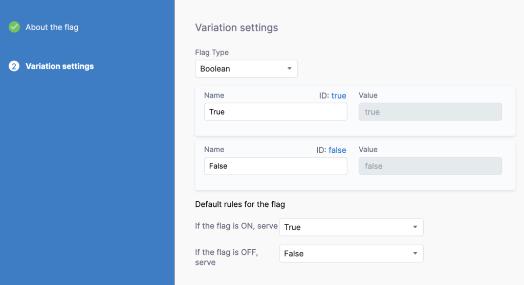Click the disabled false value field
Viewport: 524px width, 285px height.
[x=430, y=166]
